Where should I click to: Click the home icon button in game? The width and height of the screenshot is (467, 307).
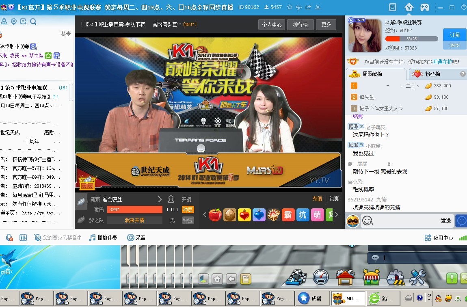click(x=217, y=279)
